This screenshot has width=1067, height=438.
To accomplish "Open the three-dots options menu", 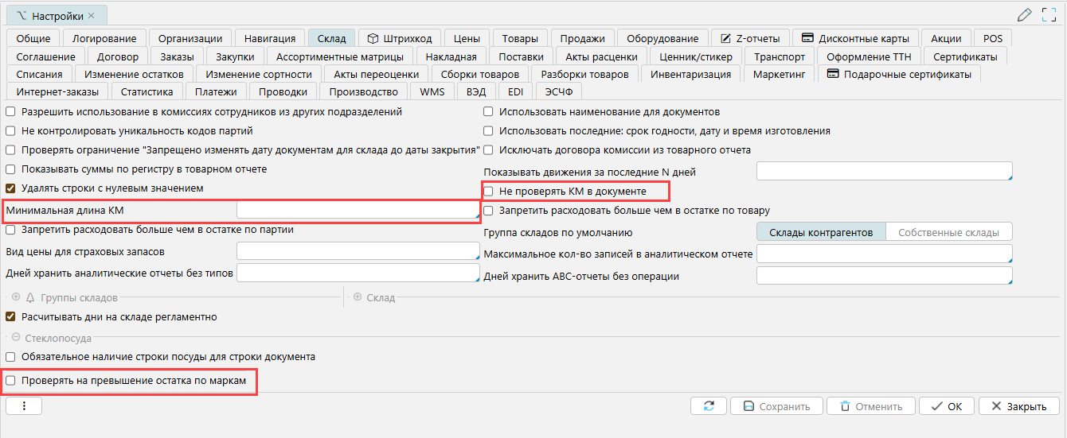I will (24, 406).
